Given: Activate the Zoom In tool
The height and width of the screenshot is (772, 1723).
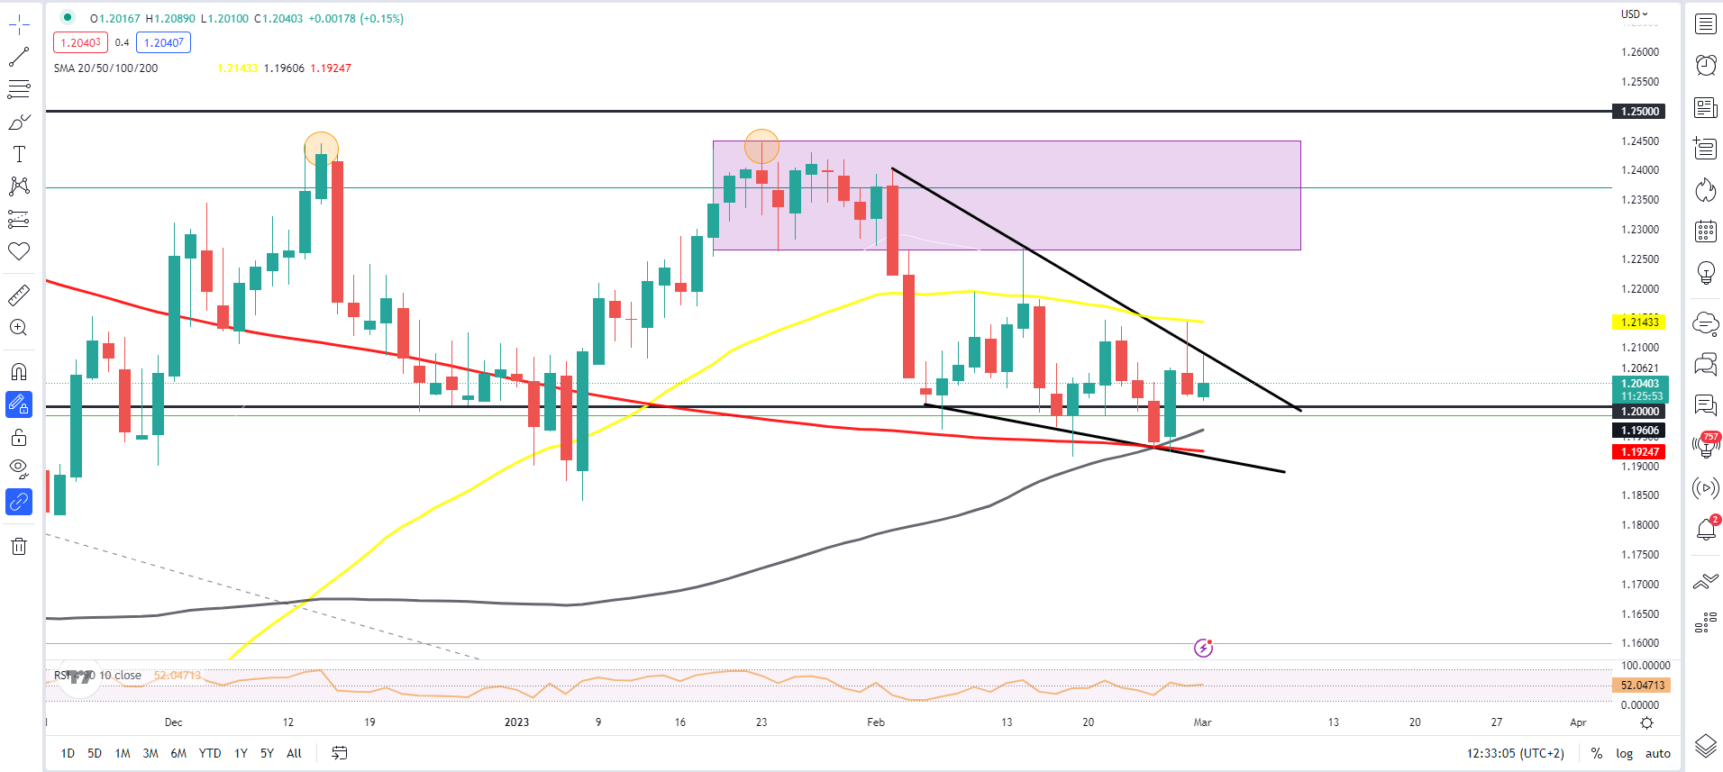Looking at the screenshot, I should (x=19, y=327).
